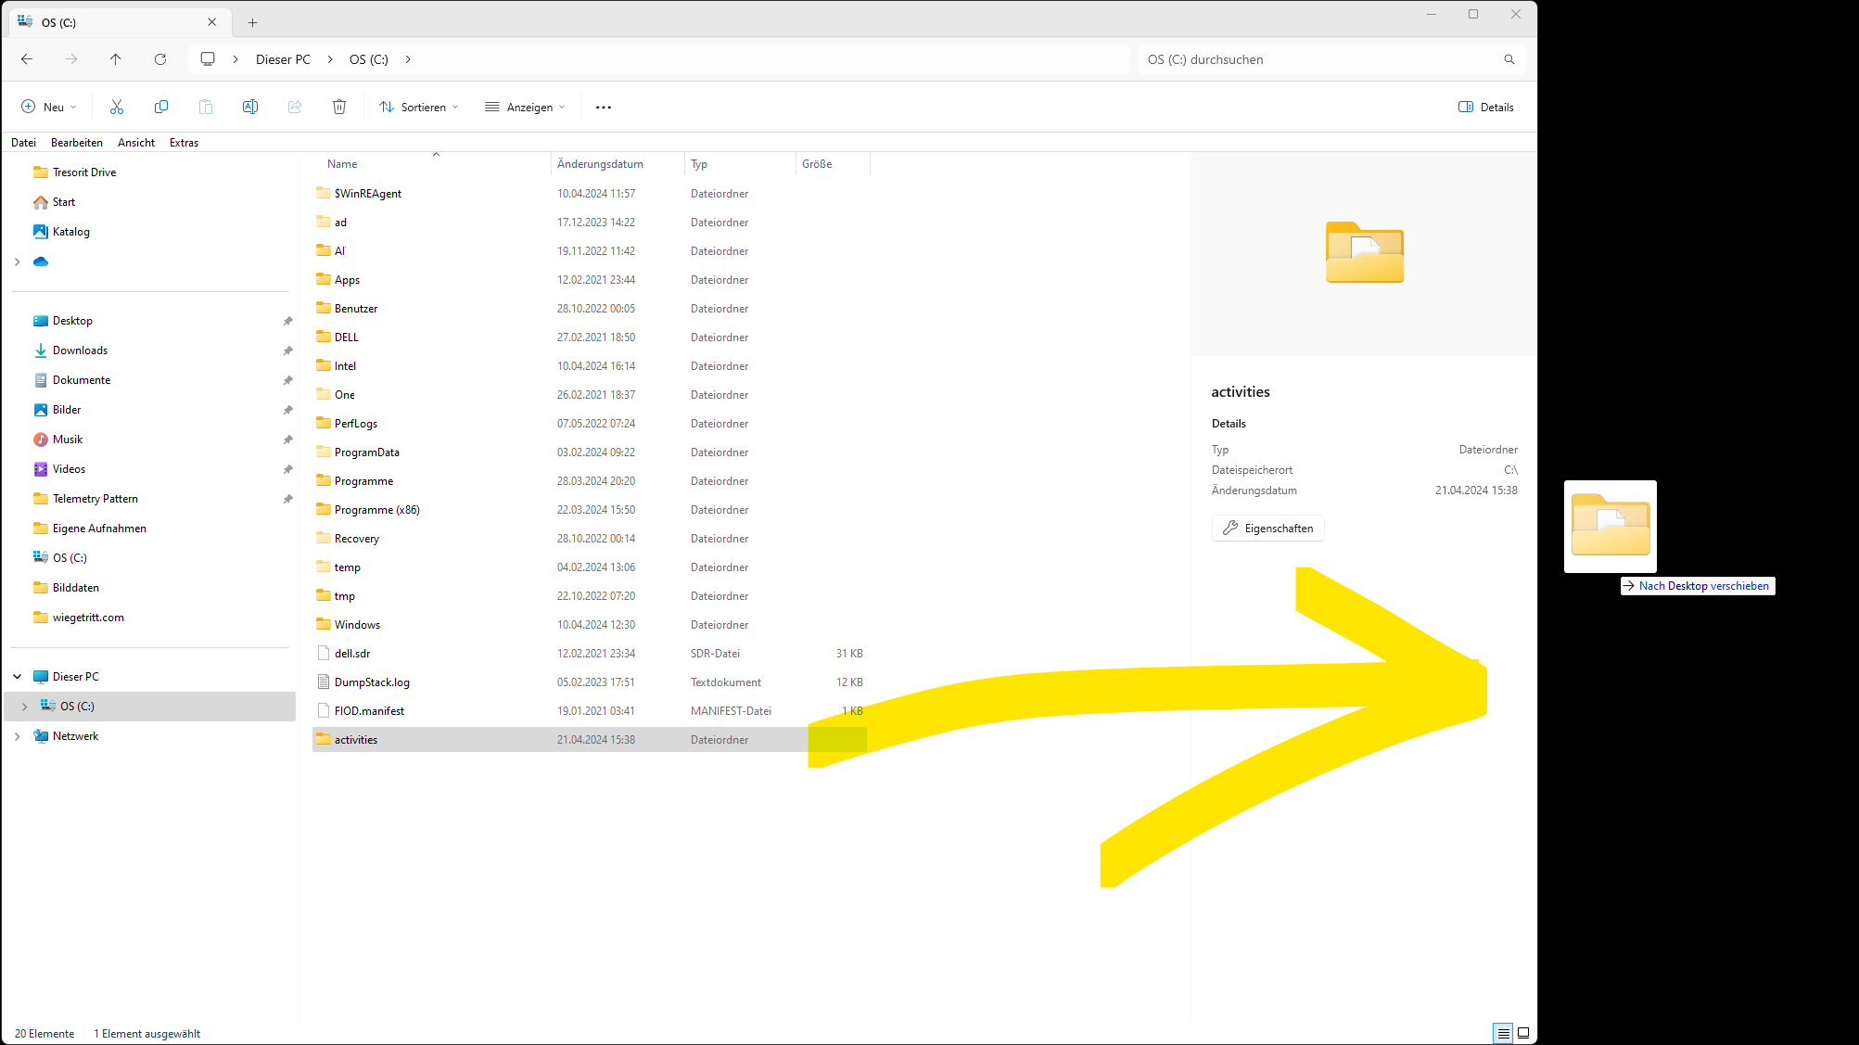Open the Bearbeiten menu
1859x1045 pixels.
point(77,143)
